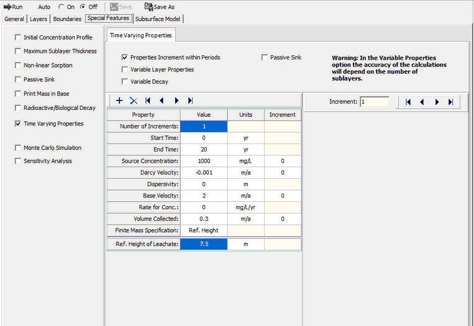Click the Run arrow button
The image size is (474, 326).
tap(13, 7)
